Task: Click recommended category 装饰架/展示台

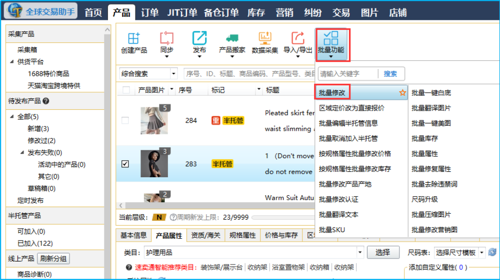Action: click(221, 268)
